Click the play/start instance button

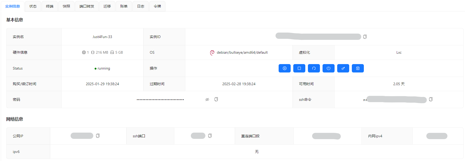tap(285, 68)
